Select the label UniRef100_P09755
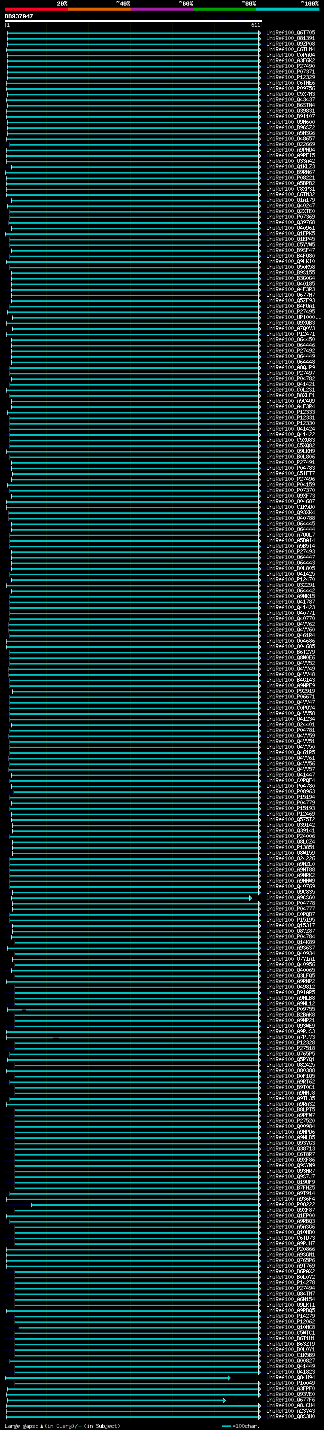 point(290,1009)
